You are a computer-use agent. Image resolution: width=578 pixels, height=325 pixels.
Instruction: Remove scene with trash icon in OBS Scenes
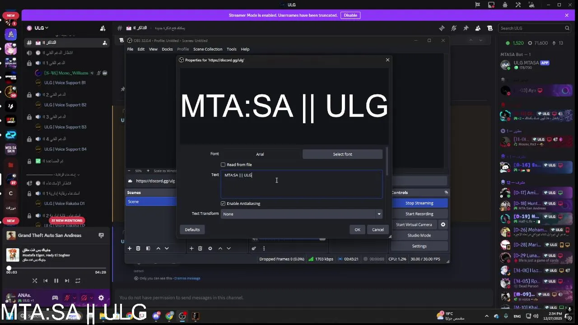pos(138,248)
